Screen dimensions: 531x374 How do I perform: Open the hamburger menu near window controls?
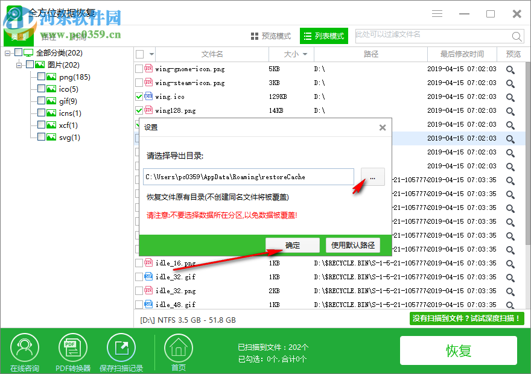(x=437, y=13)
